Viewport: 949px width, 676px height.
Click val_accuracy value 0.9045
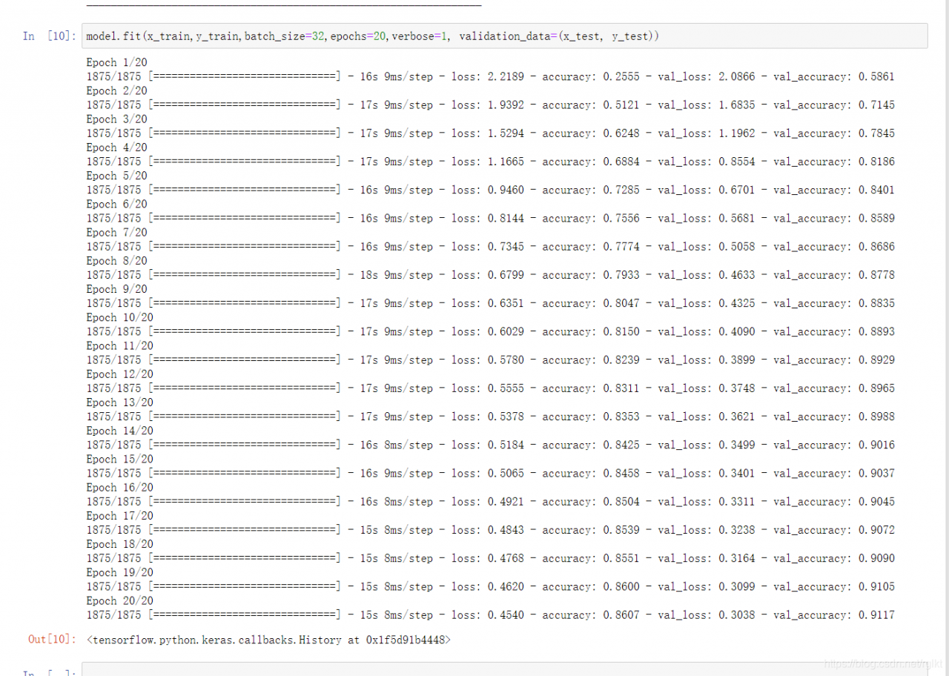click(876, 501)
